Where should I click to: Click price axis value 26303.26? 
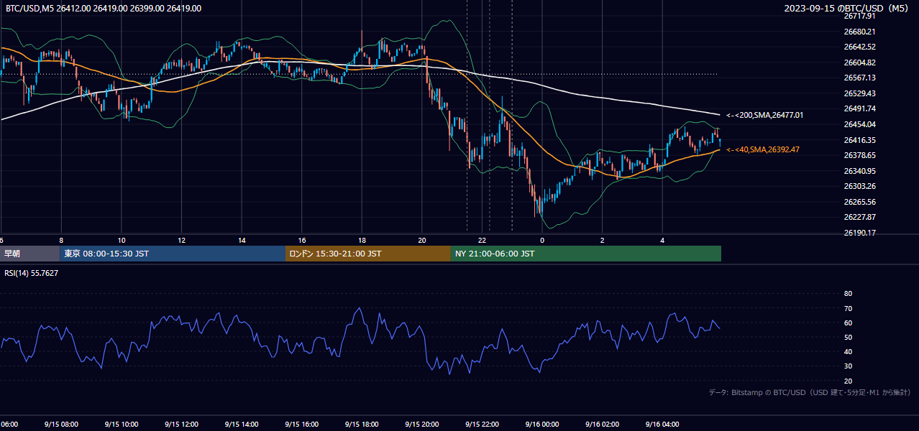859,186
